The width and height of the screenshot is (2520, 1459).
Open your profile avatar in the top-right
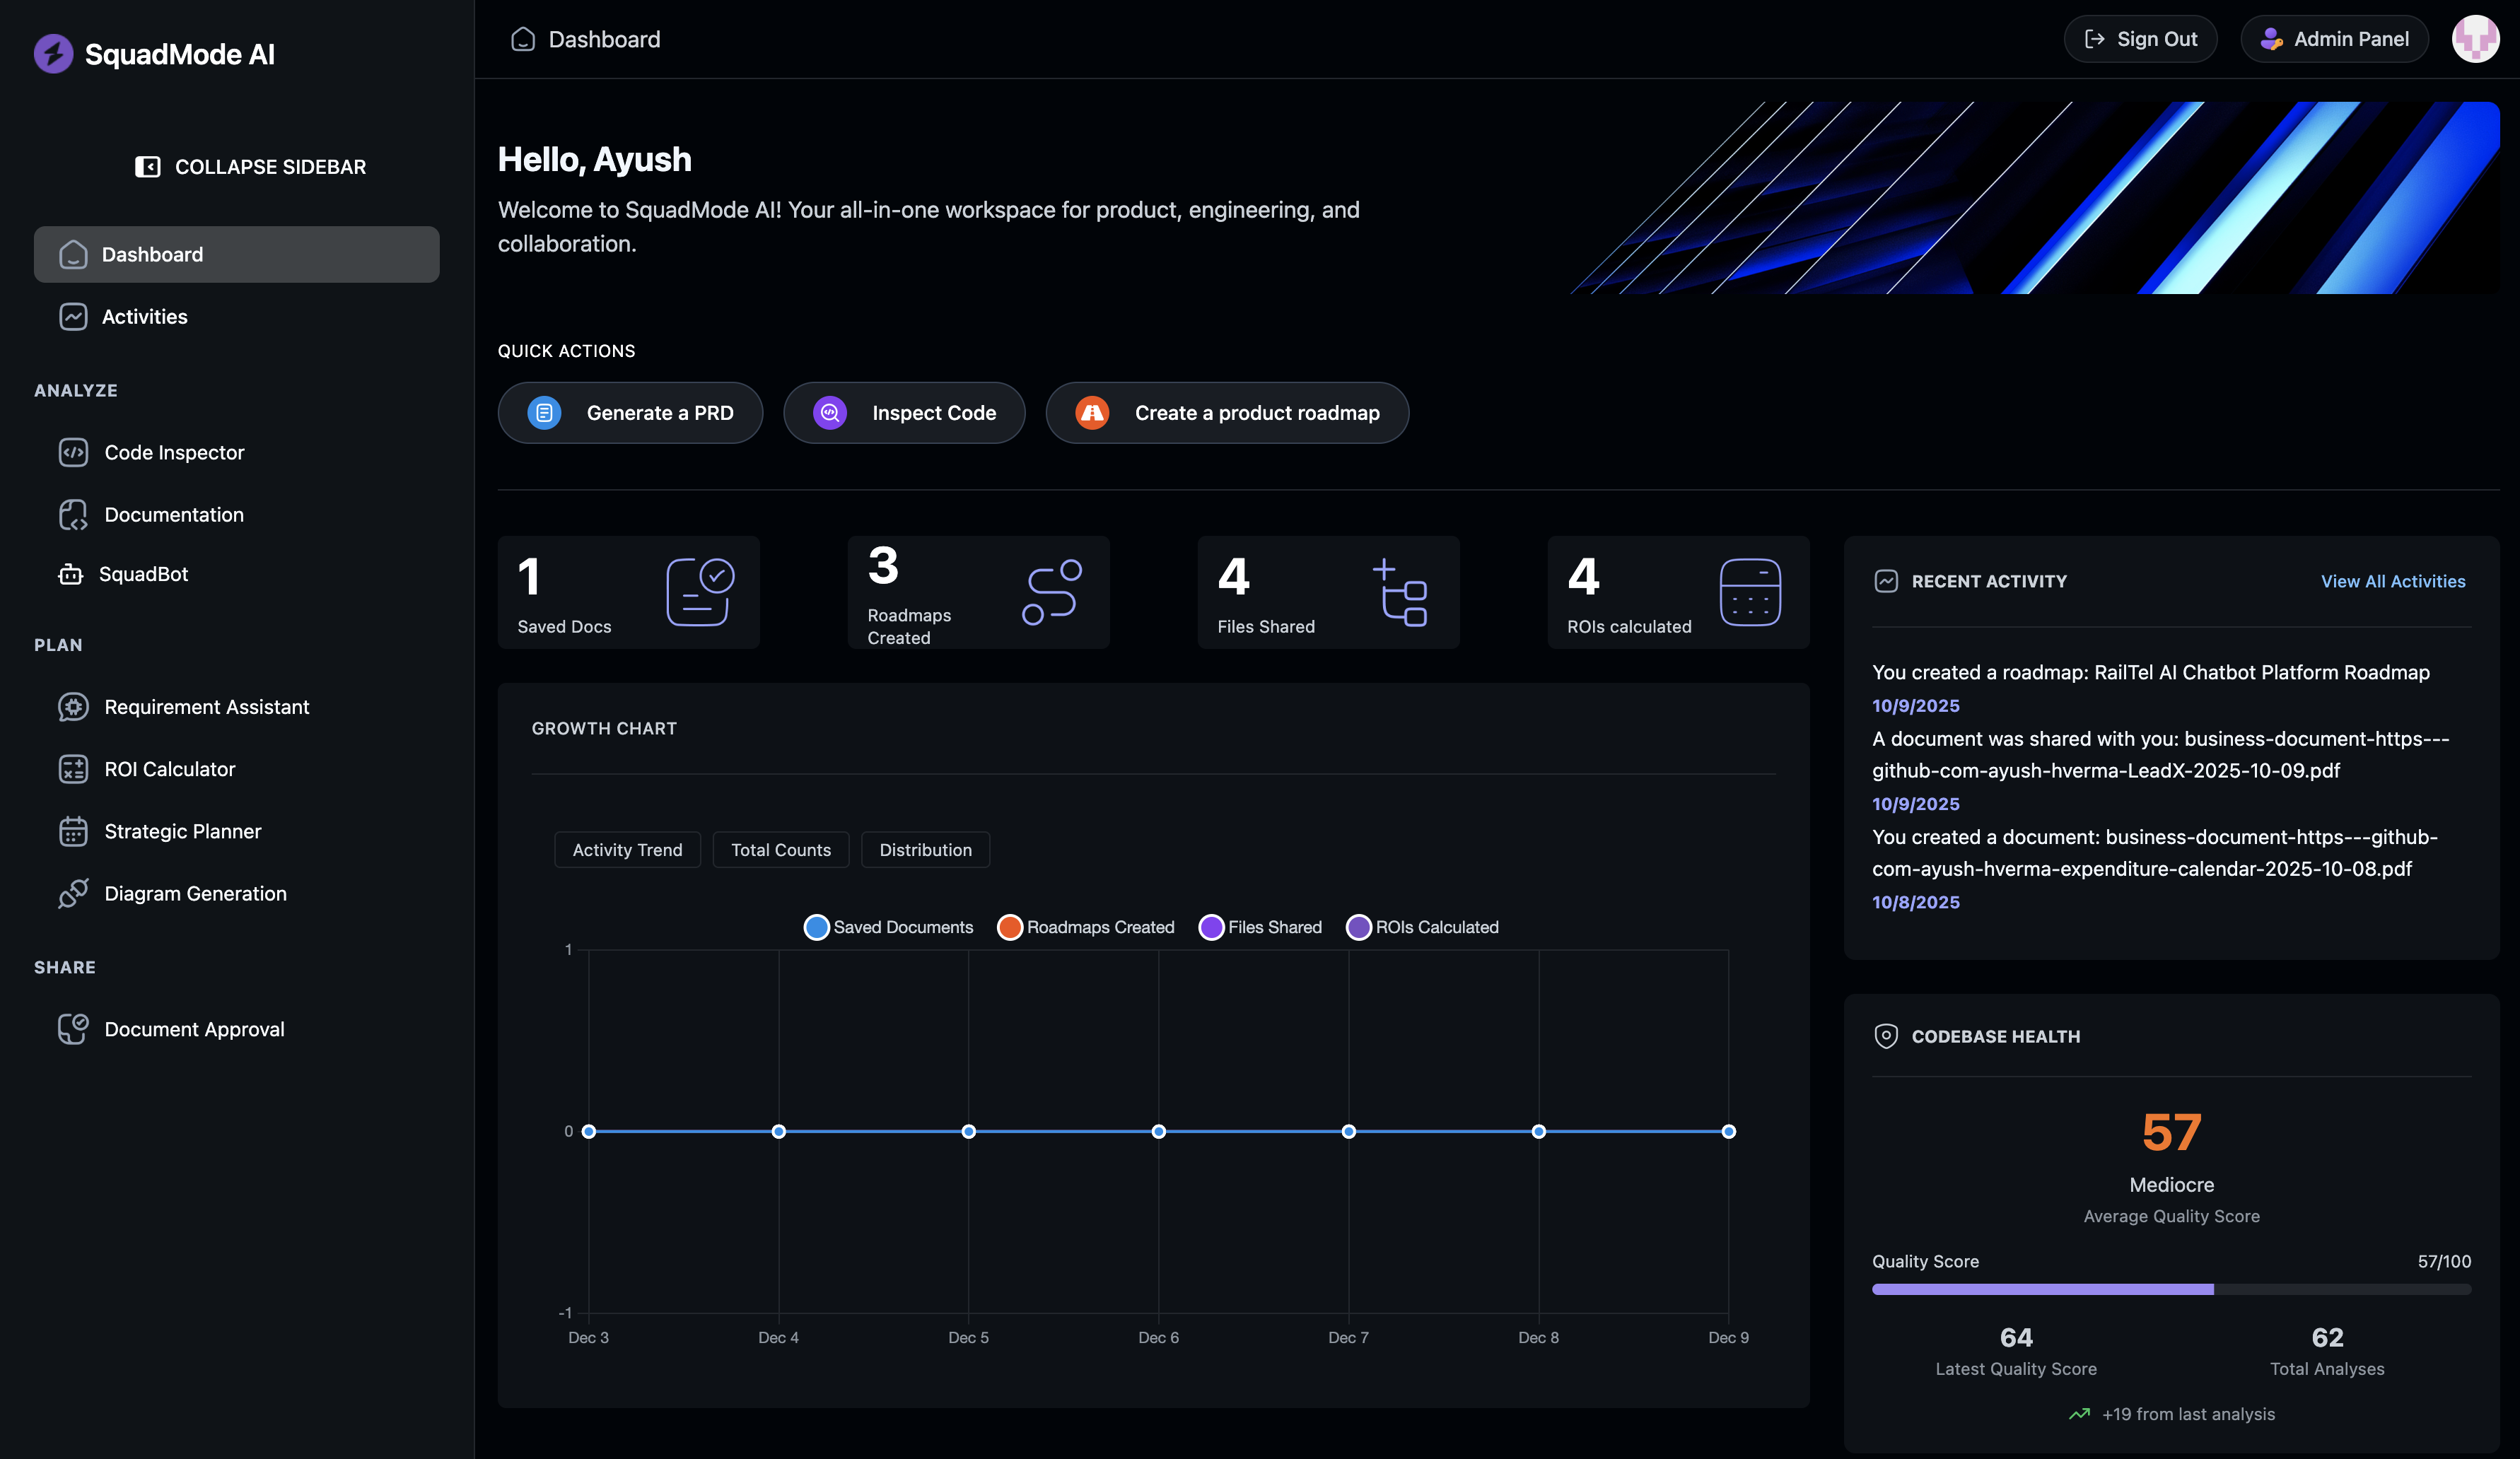(2476, 39)
